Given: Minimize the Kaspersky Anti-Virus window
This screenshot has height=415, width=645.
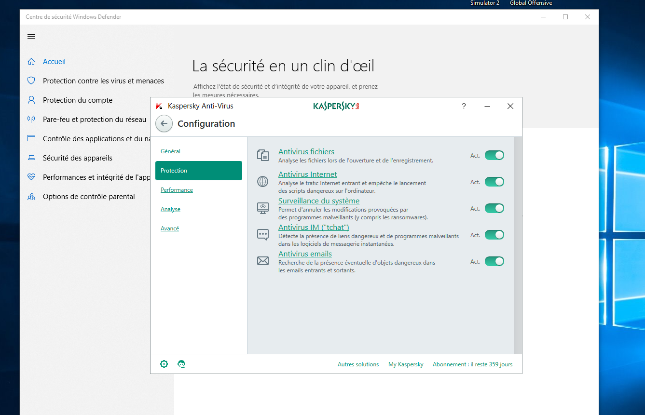Looking at the screenshot, I should (487, 106).
